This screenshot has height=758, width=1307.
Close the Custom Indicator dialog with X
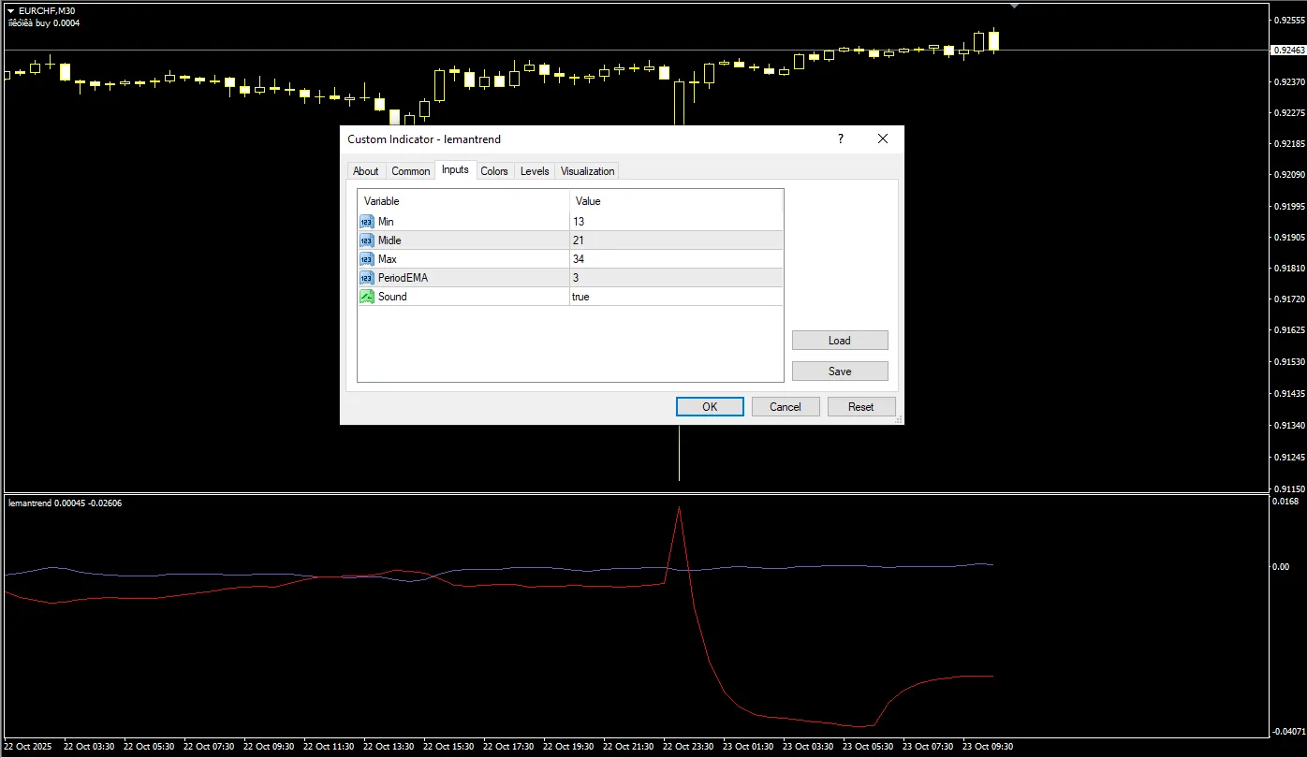883,138
